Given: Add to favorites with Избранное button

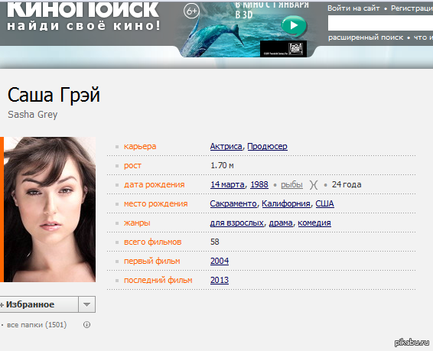Looking at the screenshot, I should [39, 304].
